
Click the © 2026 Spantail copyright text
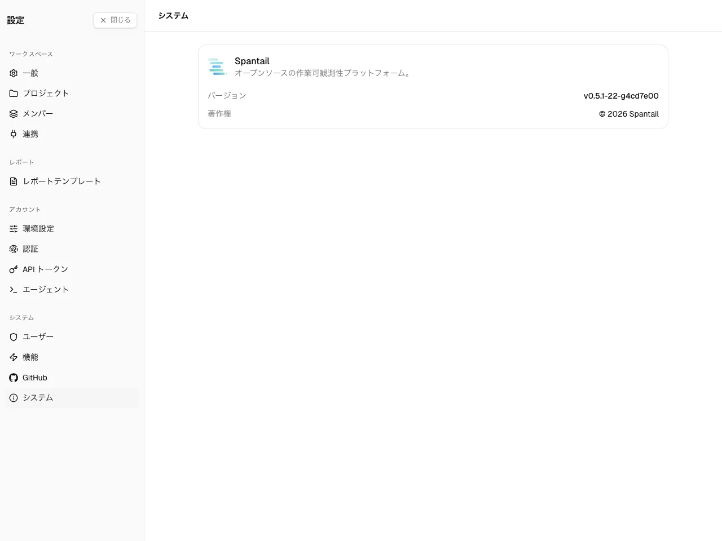point(629,114)
